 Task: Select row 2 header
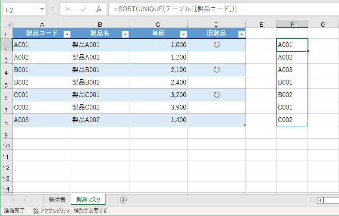click(x=6, y=45)
